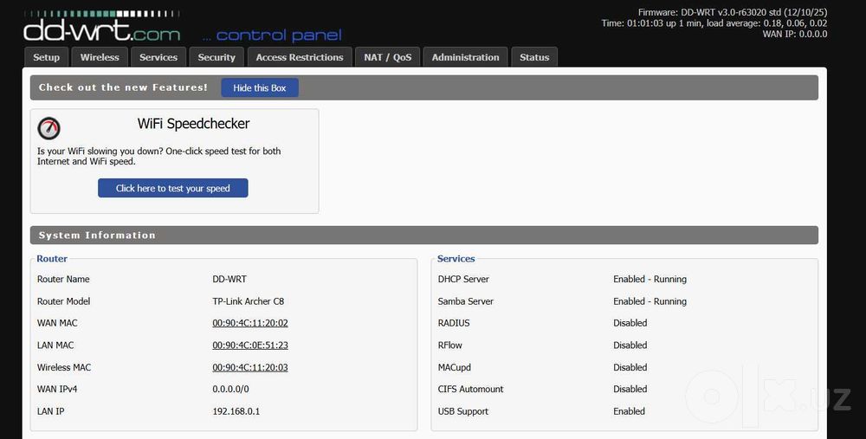This screenshot has width=866, height=439.
Task: Click the WAN IPv4 value 0.0.0.0/0
Action: tap(231, 389)
